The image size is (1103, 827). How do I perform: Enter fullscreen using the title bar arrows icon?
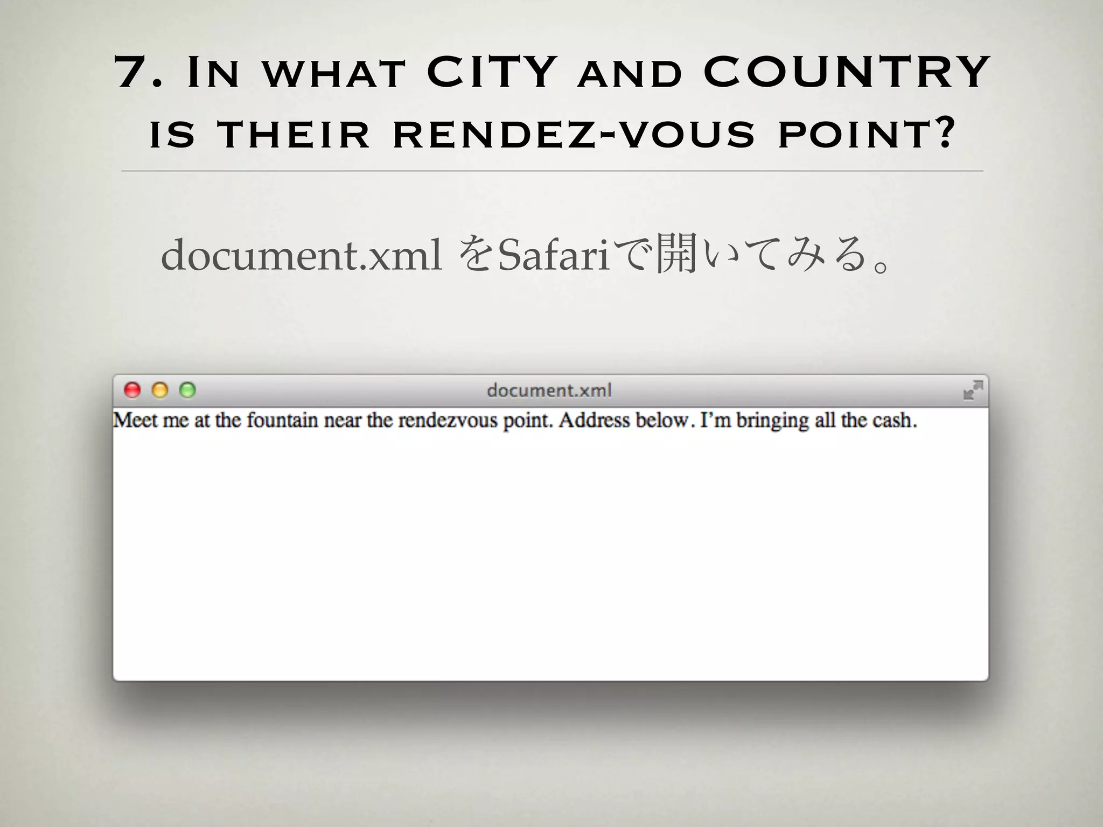pyautogui.click(x=973, y=390)
